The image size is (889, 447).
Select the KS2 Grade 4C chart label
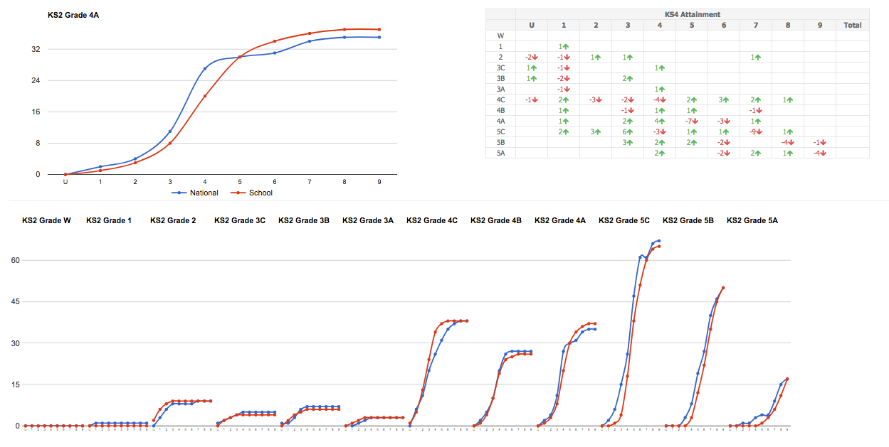[x=431, y=220]
